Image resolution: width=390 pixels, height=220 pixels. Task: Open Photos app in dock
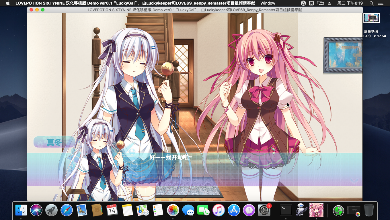173,210
